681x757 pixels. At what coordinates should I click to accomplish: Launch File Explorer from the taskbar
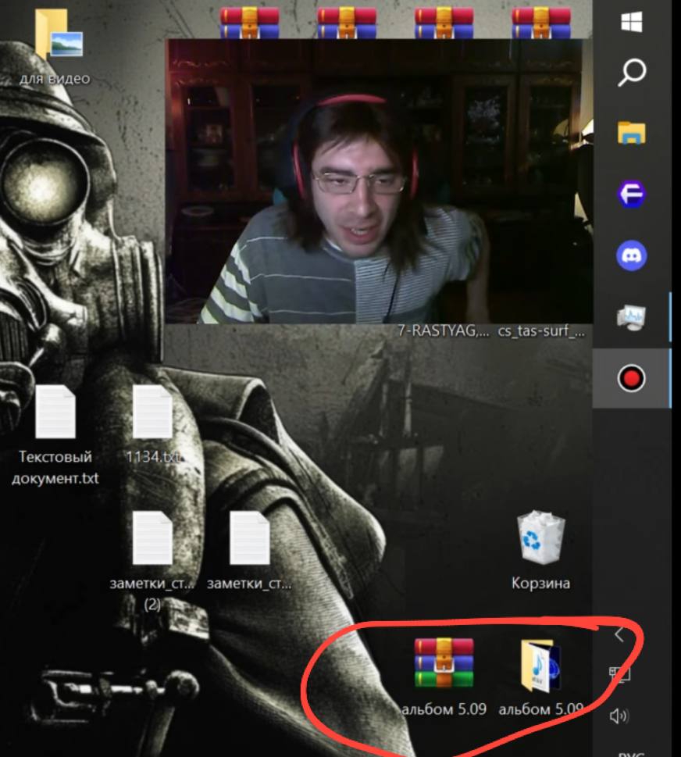point(631,133)
